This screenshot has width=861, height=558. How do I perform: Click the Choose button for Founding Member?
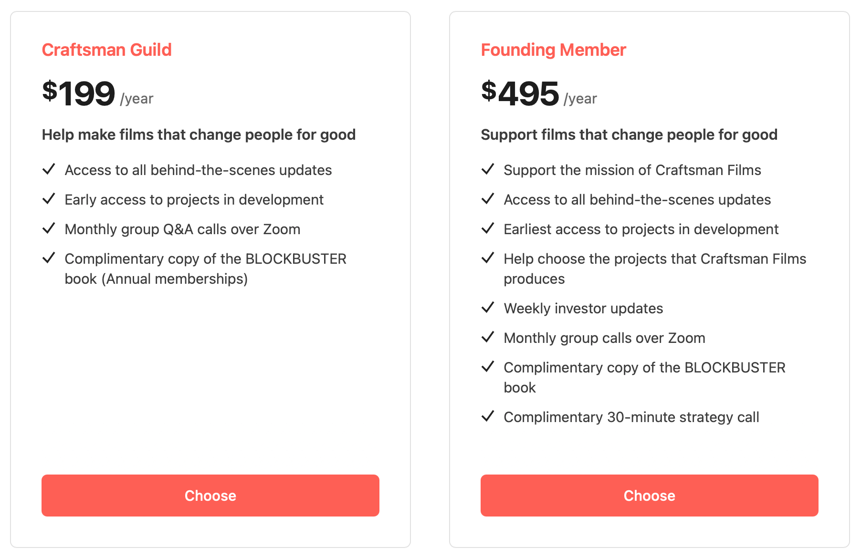(649, 495)
